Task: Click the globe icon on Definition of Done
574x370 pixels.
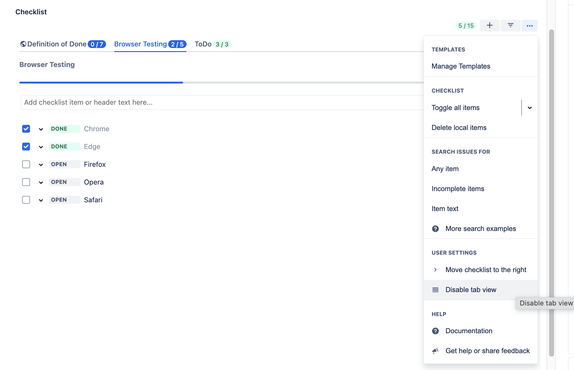Action: 23,44
